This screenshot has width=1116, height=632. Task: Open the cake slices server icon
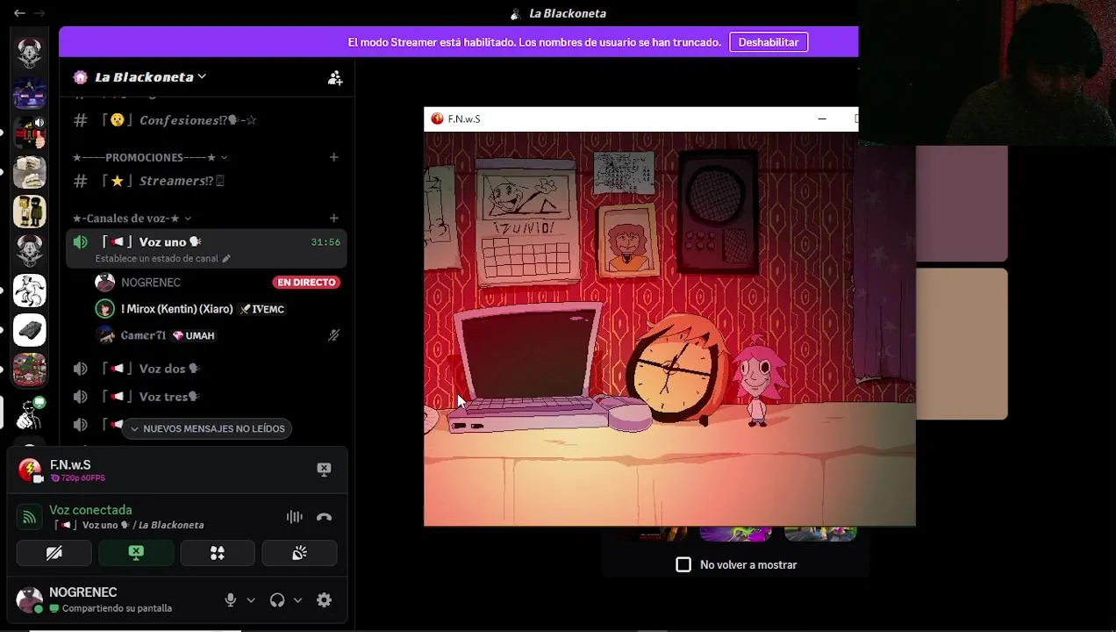coord(30,172)
